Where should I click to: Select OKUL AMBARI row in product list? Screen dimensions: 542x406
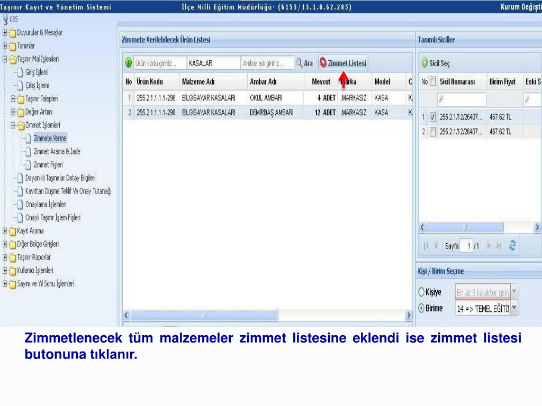point(267,98)
